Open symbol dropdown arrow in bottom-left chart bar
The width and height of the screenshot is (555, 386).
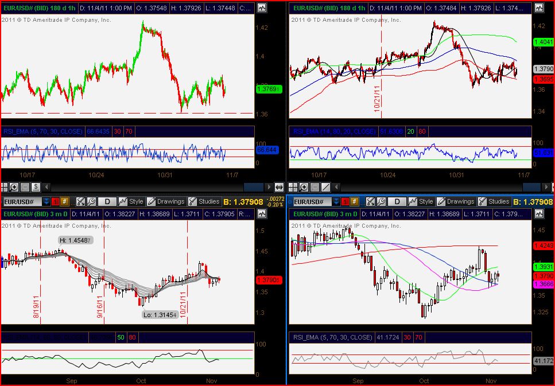pyautogui.click(x=46, y=202)
